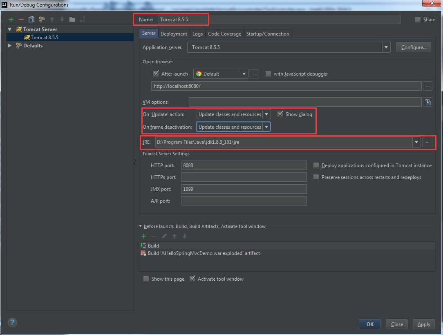Screen dimensions: 443x335
Task: Open help via question mark icon
Action: (x=12, y=322)
